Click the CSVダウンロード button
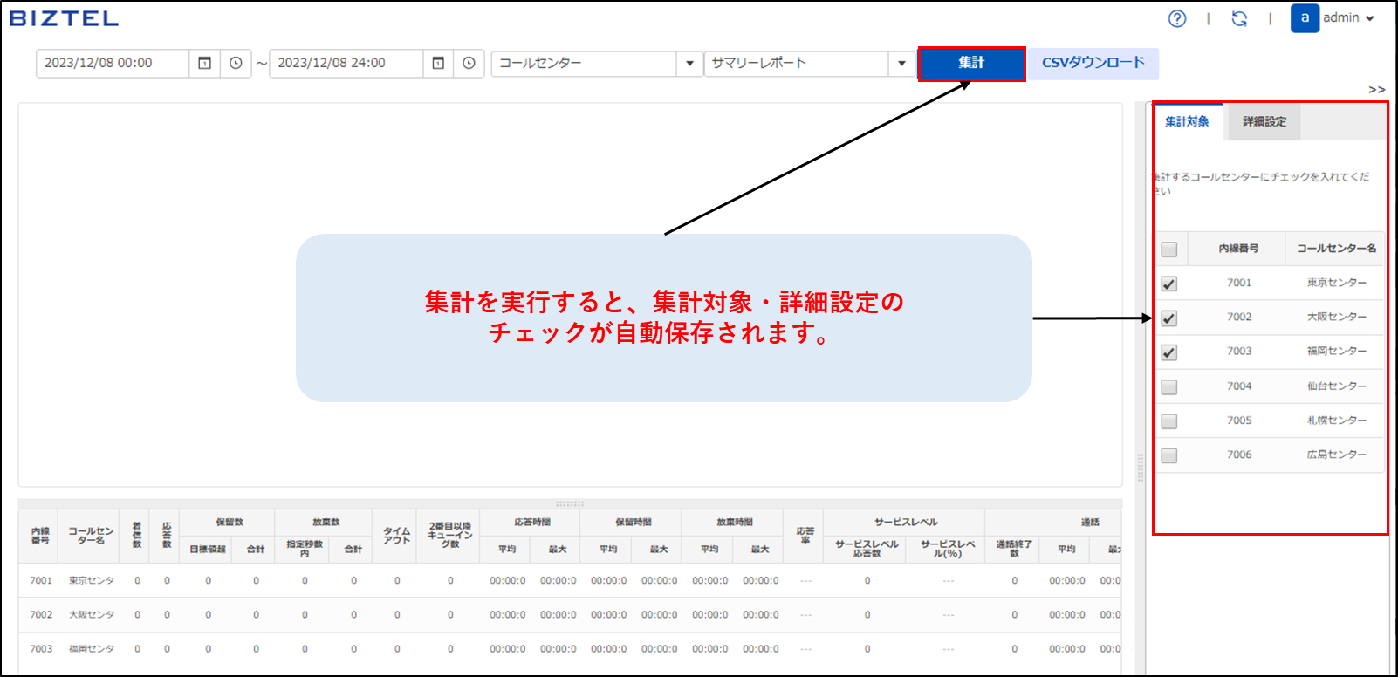This screenshot has height=677, width=1398. pos(1093,63)
